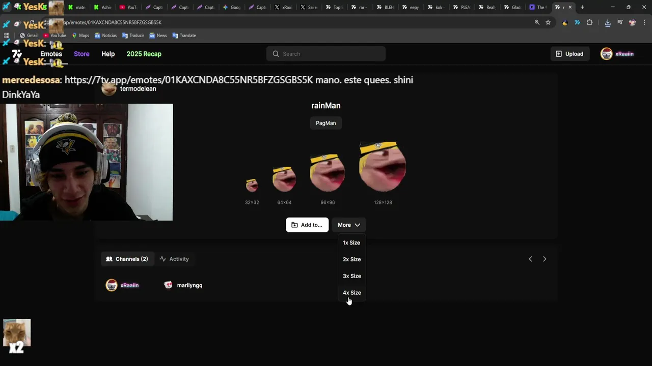The height and width of the screenshot is (366, 652).
Task: Open the Traducir bookmark
Action: [x=133, y=36]
